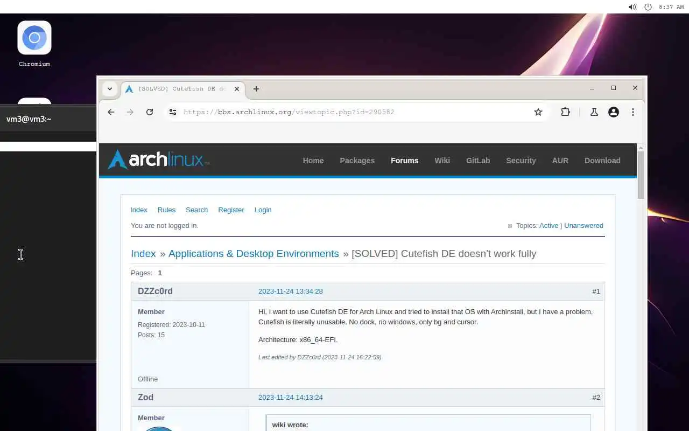Open the forum Search link

[196, 210]
